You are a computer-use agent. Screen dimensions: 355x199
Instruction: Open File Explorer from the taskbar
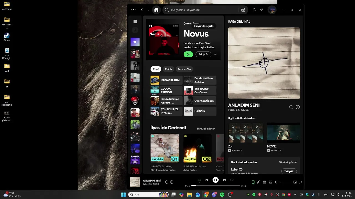click(189, 195)
